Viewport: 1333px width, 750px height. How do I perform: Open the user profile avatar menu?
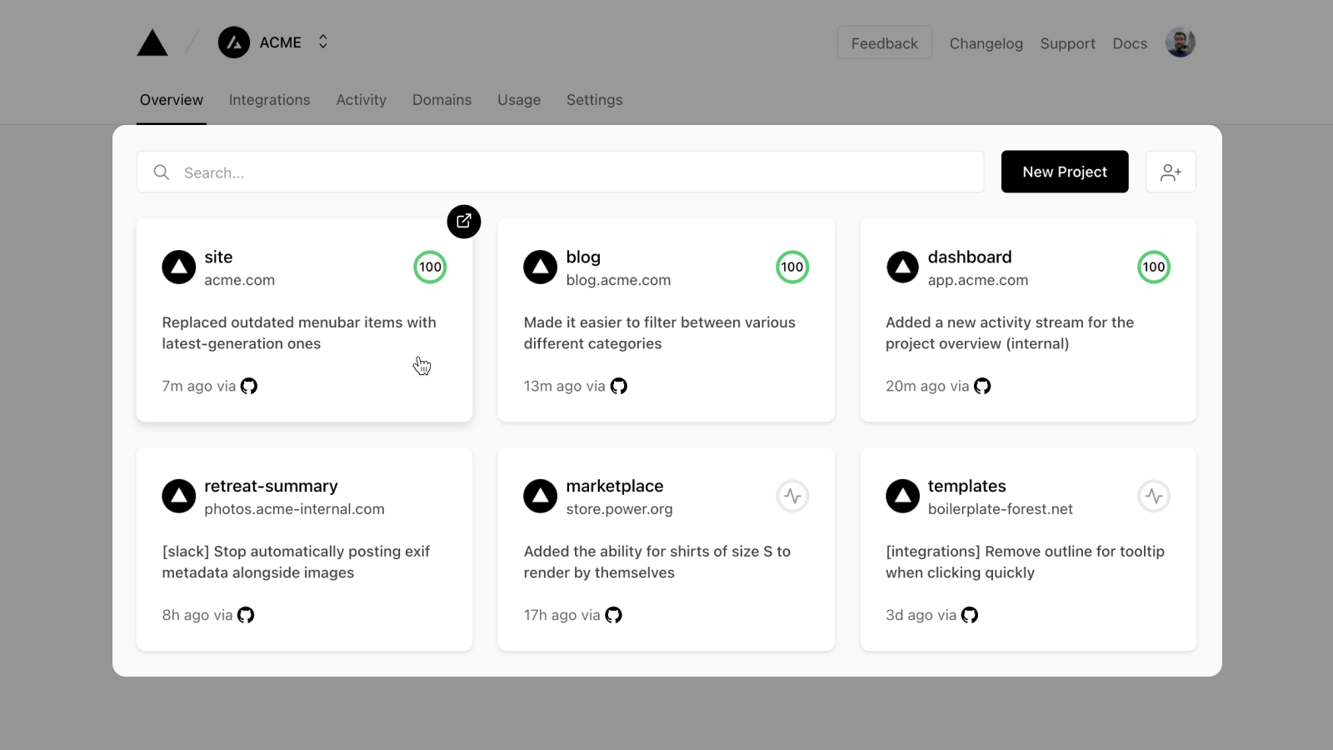(x=1180, y=42)
